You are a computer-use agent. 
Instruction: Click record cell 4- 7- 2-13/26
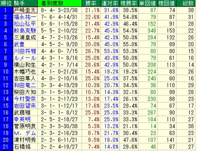[x=59, y=37]
